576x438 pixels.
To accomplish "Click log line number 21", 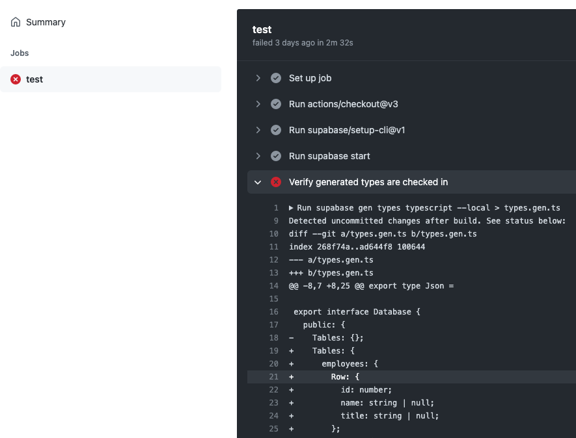I will [273, 377].
